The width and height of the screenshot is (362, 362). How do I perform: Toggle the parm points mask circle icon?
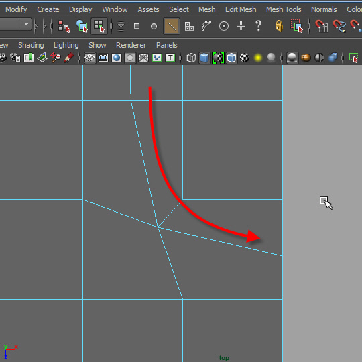pos(154,27)
